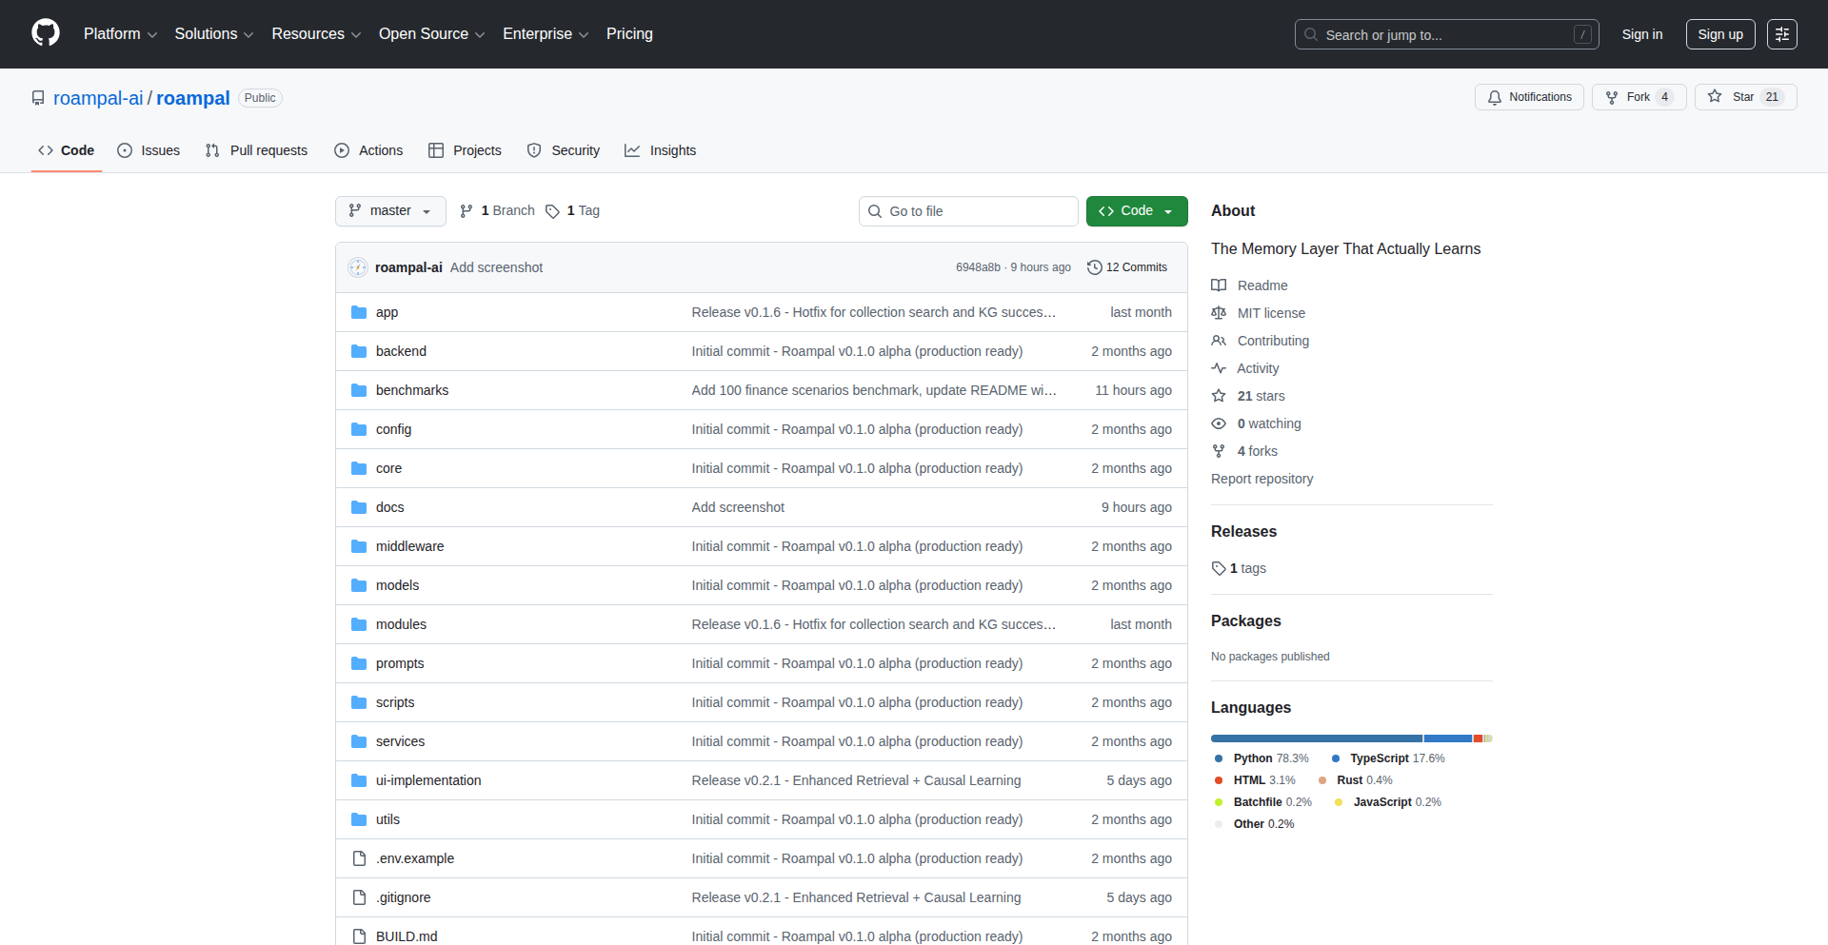1828x945 pixels.
Task: Expand the Open Source menu
Action: [431, 34]
